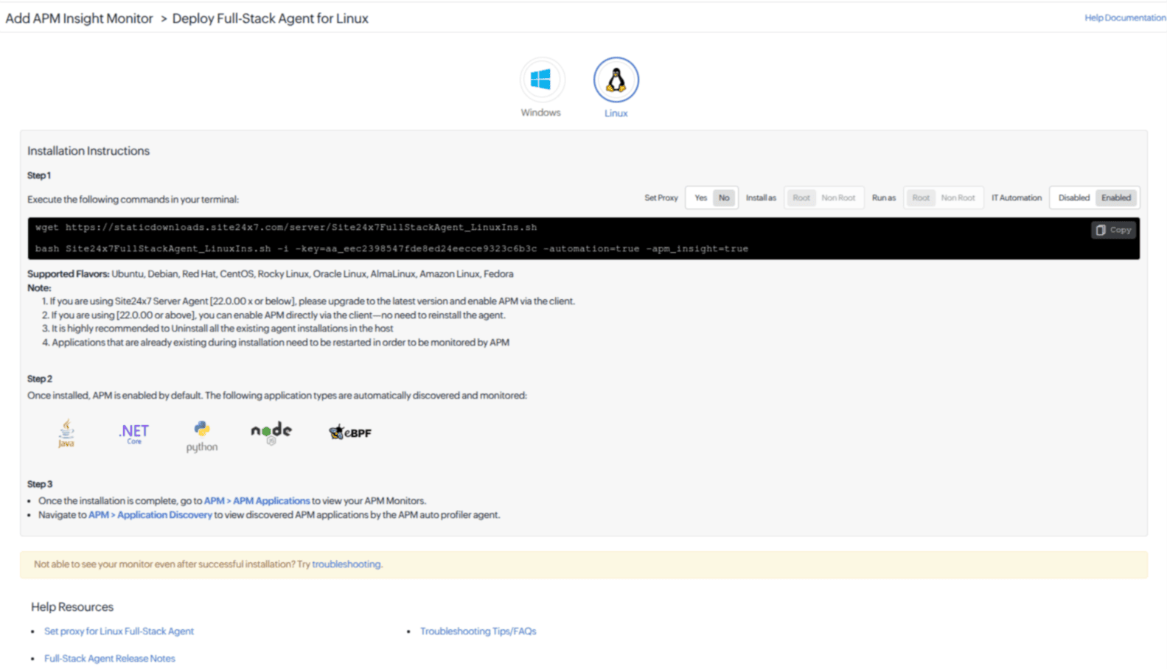Click the Deploy Full-Stack Agent for Linux title

(x=270, y=18)
